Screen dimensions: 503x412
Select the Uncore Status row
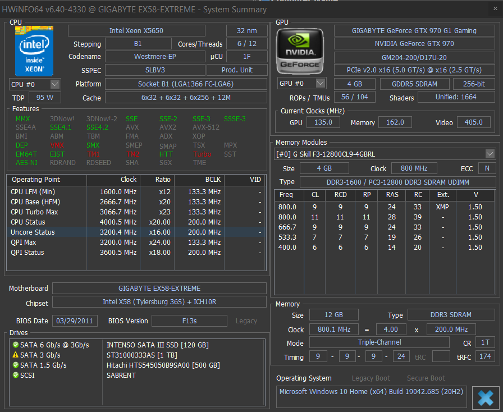[136, 232]
